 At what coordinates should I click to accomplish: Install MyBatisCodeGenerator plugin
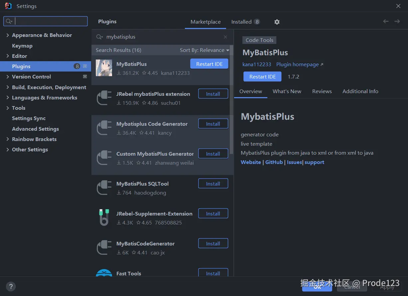click(213, 243)
